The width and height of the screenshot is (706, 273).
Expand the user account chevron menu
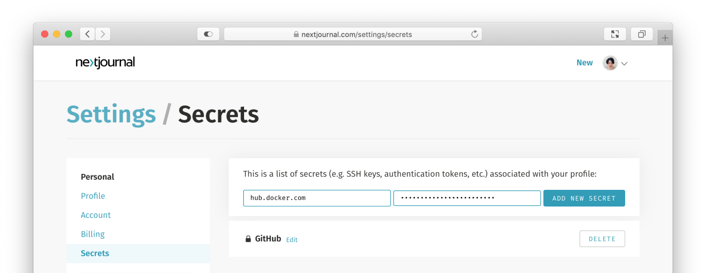click(624, 64)
